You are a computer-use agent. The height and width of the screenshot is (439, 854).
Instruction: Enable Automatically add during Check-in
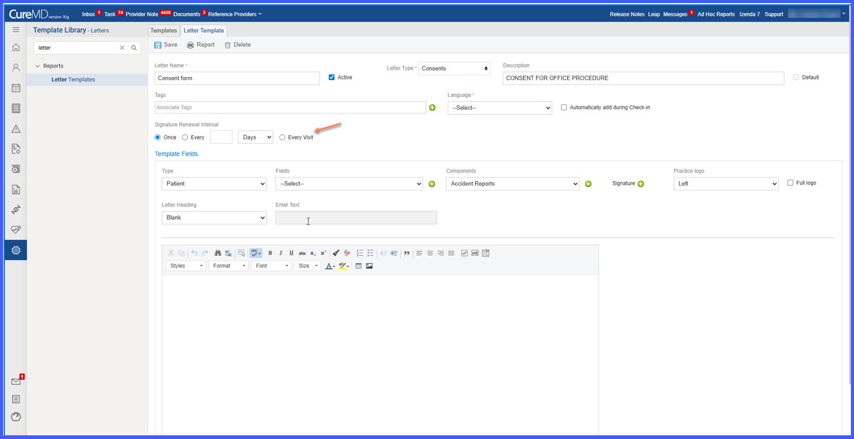point(564,107)
